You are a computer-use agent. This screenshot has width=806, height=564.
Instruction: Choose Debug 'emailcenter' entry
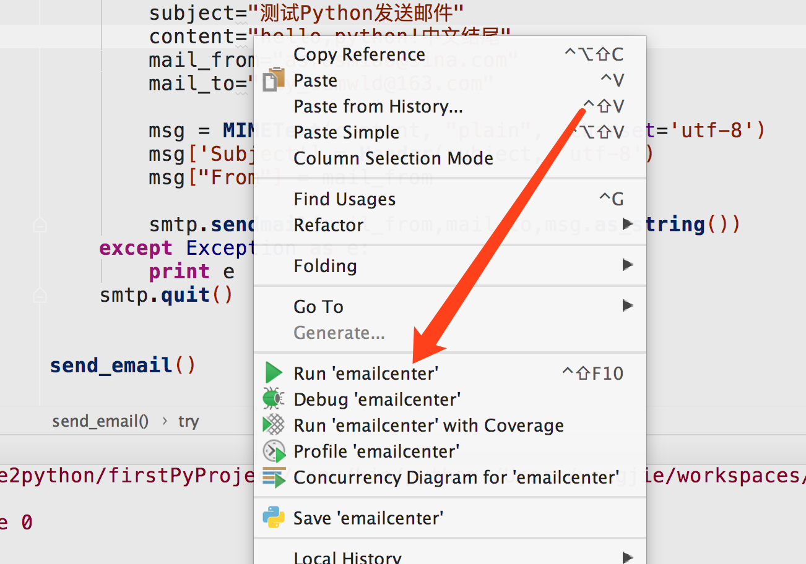pos(450,399)
